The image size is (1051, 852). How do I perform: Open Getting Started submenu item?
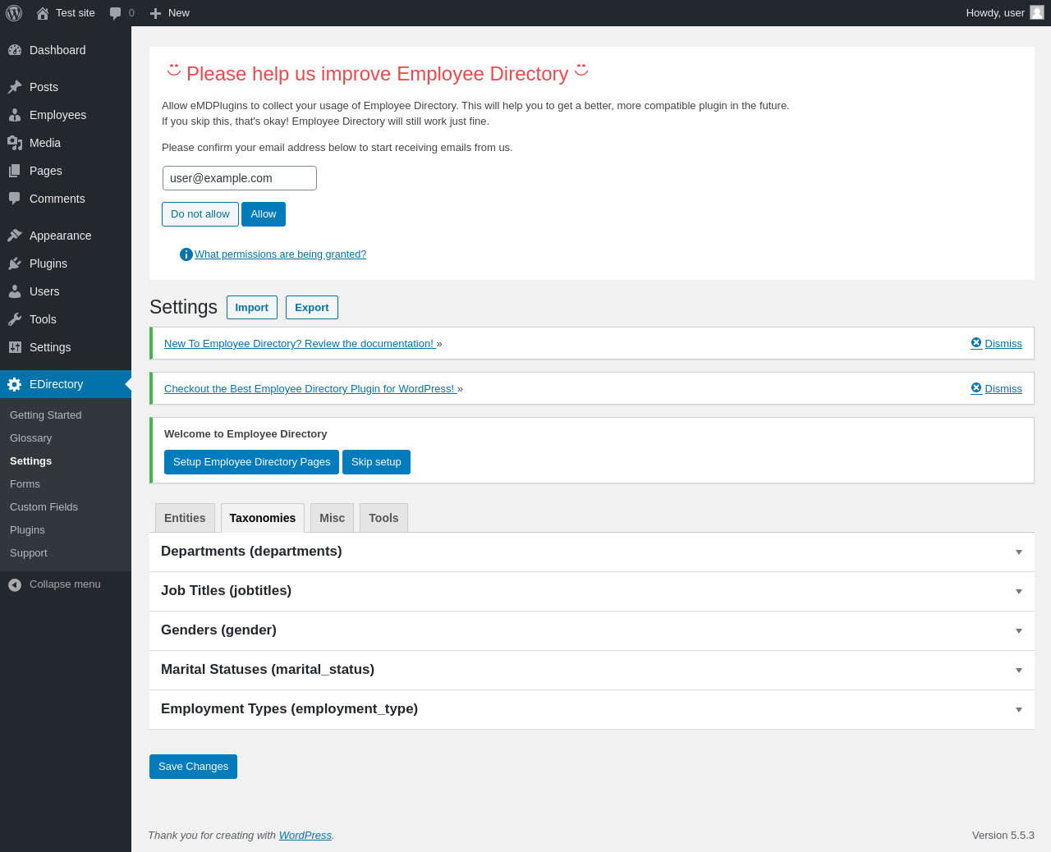coord(46,415)
